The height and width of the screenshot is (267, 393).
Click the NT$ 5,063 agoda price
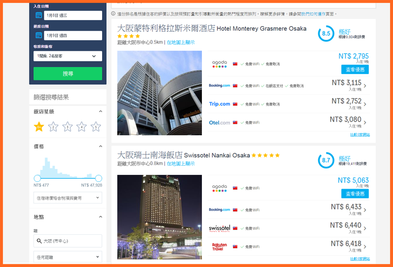(x=353, y=180)
